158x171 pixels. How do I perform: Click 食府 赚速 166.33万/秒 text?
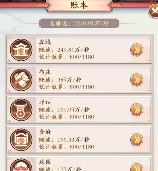(x=64, y=140)
